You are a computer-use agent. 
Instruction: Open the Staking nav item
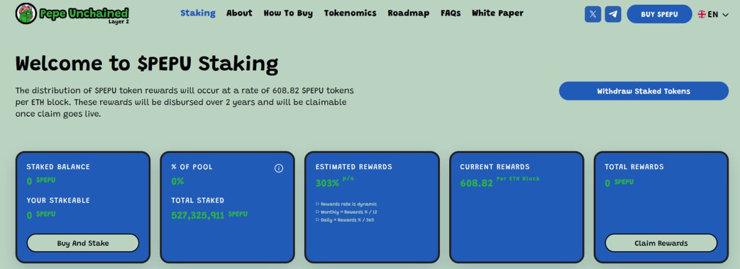(x=198, y=13)
